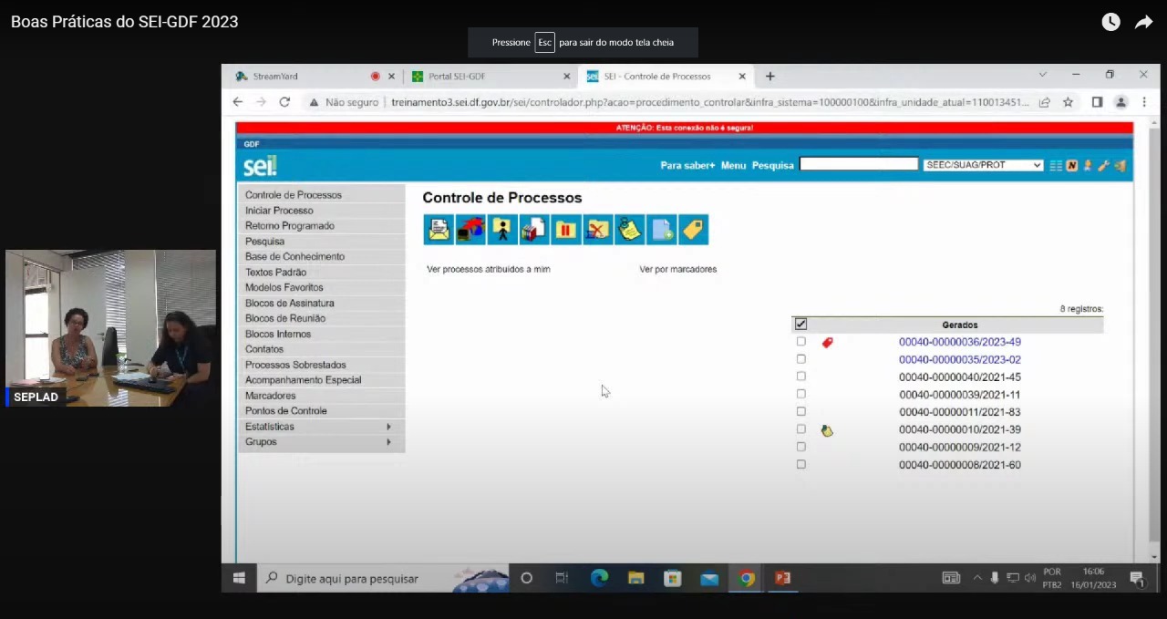Open the Anotações sticky-note icon
The image size is (1167, 619).
(x=629, y=230)
